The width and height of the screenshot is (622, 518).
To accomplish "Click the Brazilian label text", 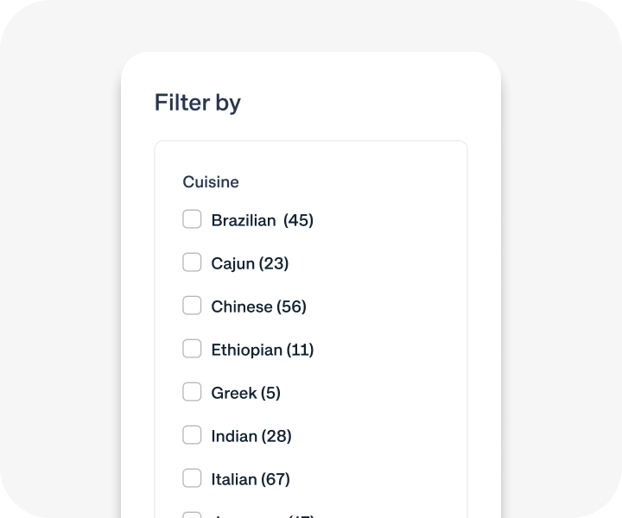I will point(244,220).
